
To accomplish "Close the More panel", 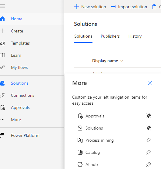I will (150, 83).
